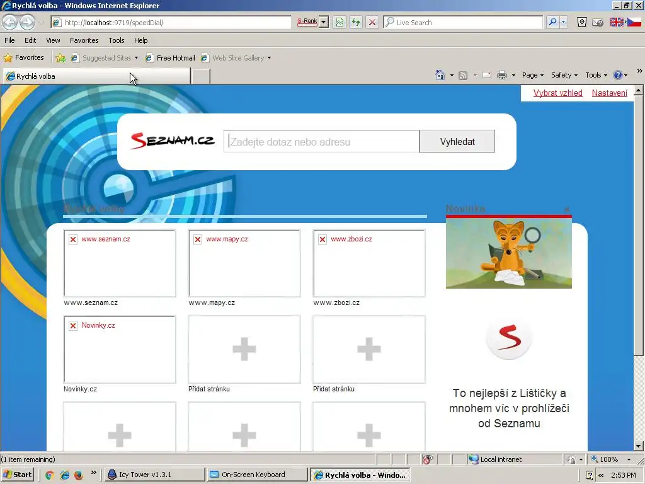The width and height of the screenshot is (645, 484).
Task: Click the Print icon
Action: click(502, 76)
